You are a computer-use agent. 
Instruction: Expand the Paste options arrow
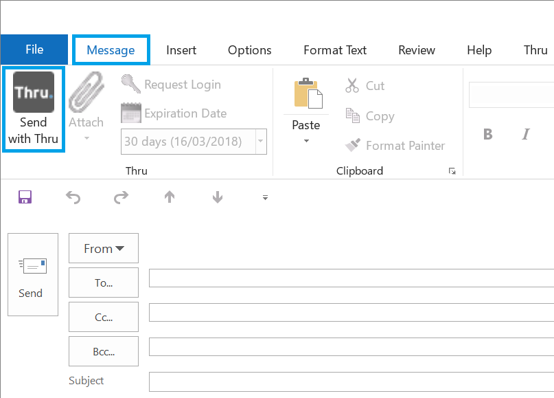pyautogui.click(x=306, y=141)
